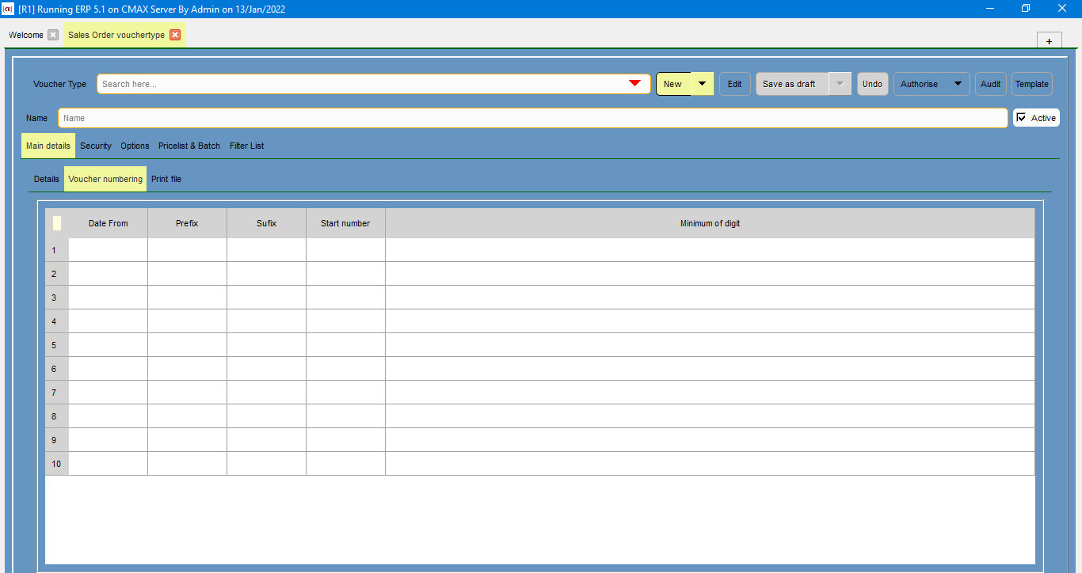
Task: Click the application icon in title bar
Action: coord(9,9)
